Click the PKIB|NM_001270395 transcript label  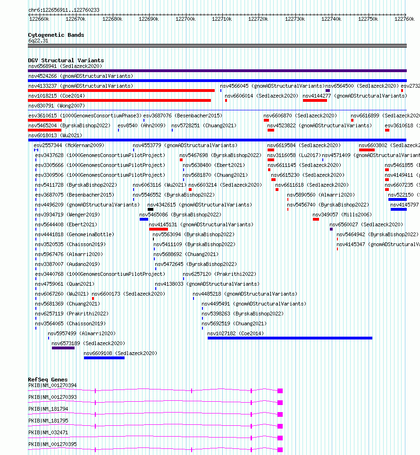52,444
